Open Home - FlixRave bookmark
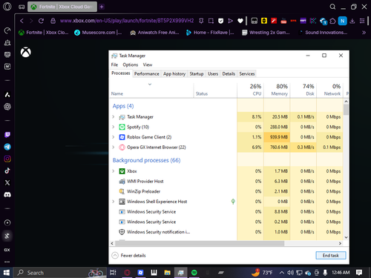371x278 pixels. 210,33
